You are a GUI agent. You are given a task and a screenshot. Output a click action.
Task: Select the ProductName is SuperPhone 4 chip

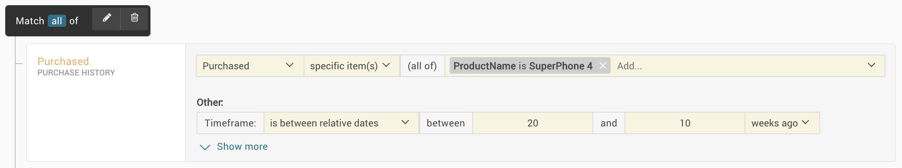click(x=523, y=66)
